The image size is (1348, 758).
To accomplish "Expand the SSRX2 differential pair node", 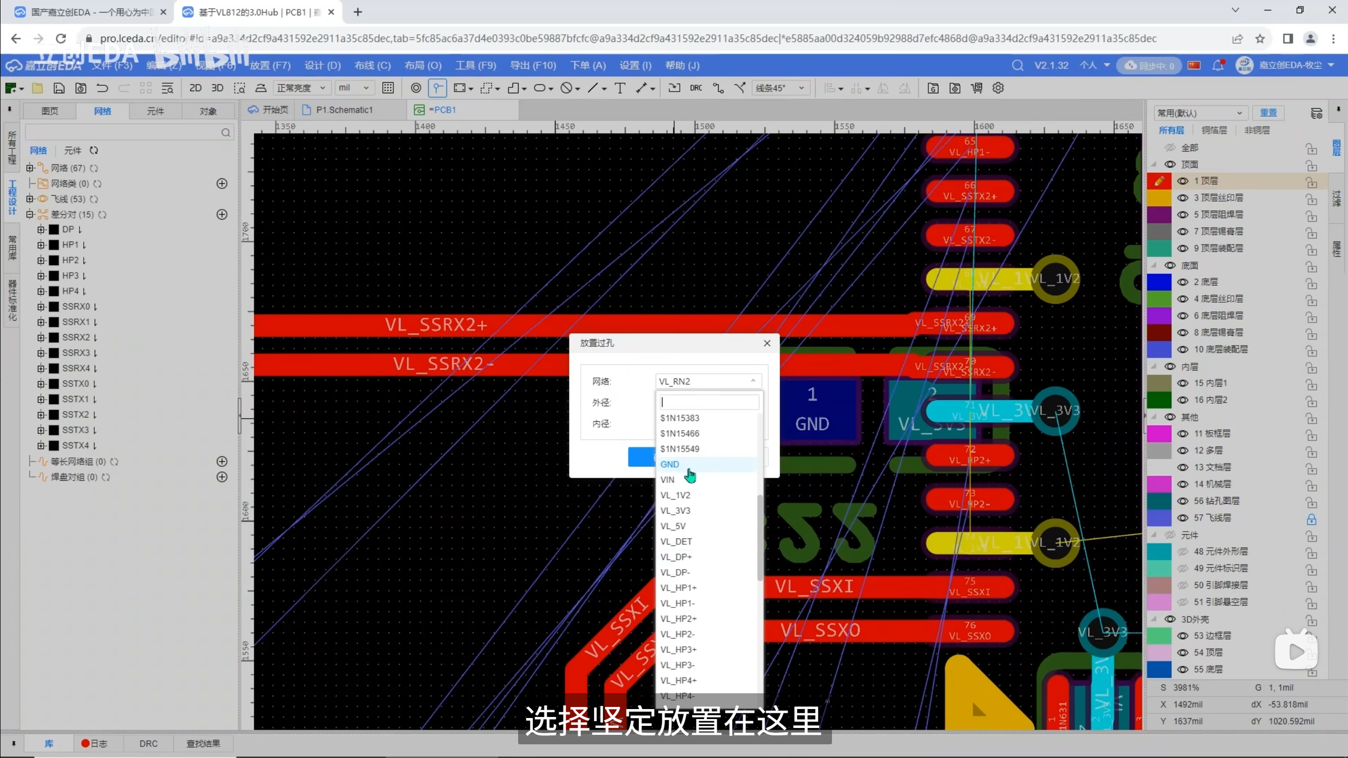I will (x=41, y=337).
